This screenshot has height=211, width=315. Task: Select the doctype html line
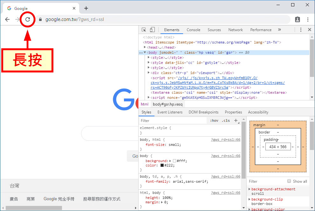point(159,37)
